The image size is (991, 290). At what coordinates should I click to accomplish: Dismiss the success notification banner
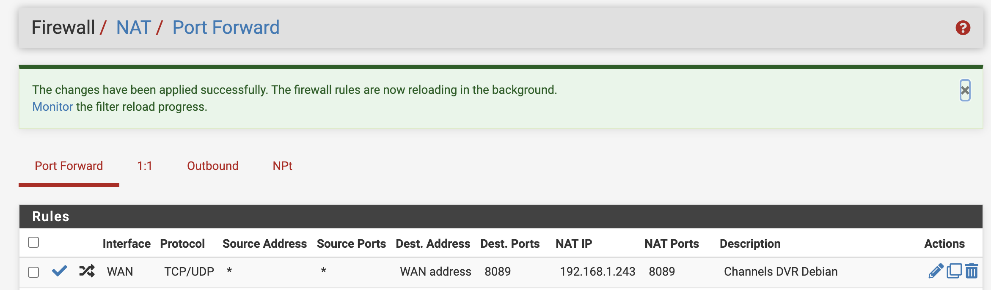(x=965, y=90)
